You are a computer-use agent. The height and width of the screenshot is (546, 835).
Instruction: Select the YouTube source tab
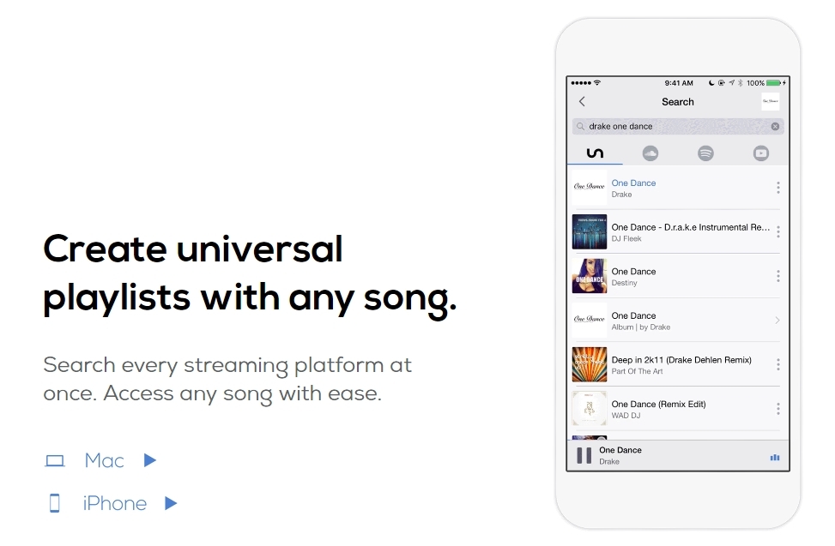point(761,153)
